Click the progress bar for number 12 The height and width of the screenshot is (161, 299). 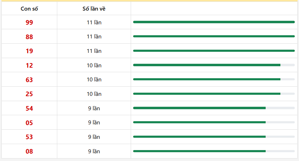[x=214, y=65]
